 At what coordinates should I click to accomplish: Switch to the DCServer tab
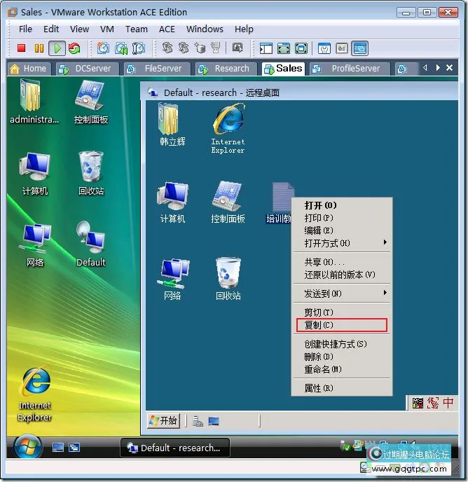[88, 69]
